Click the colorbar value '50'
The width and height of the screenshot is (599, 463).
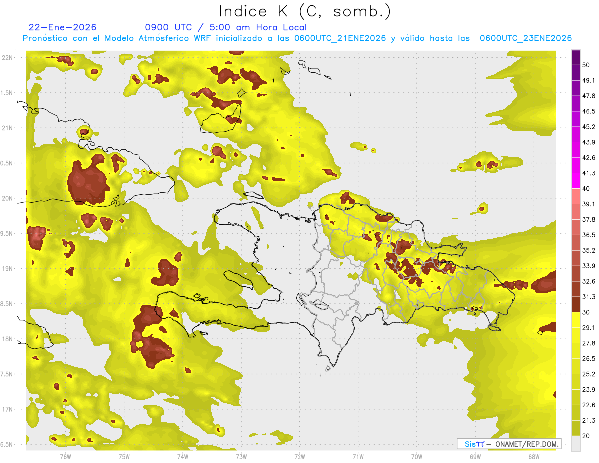tap(586, 65)
